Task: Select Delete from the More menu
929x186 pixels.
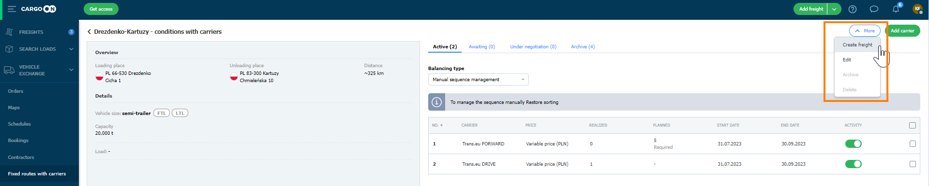Action: [x=857, y=89]
